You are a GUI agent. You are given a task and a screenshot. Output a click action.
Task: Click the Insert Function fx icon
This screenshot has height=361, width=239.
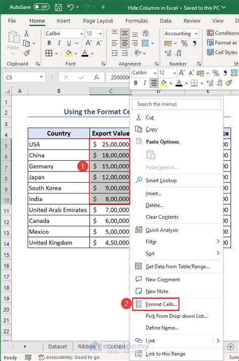96,77
